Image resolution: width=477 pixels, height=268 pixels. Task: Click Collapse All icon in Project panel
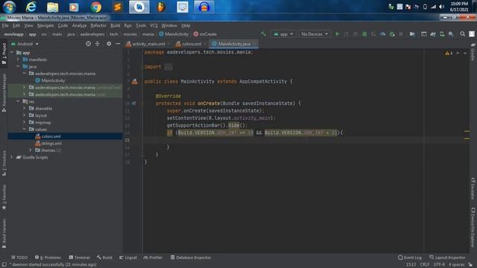(98, 44)
